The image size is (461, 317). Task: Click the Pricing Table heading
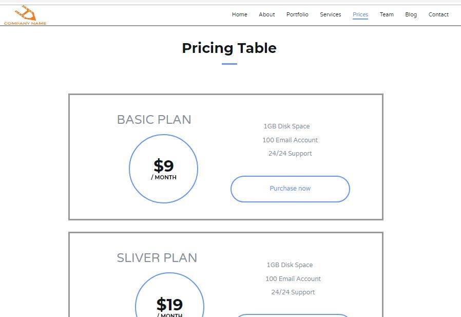click(229, 48)
